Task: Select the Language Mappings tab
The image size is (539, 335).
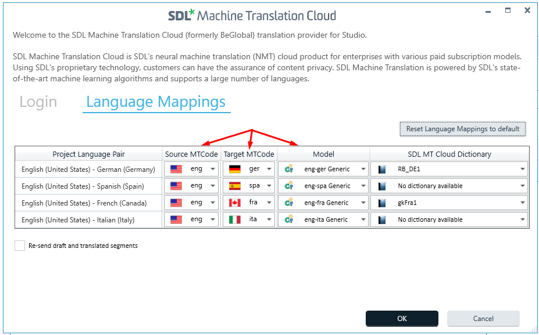Action: (156, 102)
